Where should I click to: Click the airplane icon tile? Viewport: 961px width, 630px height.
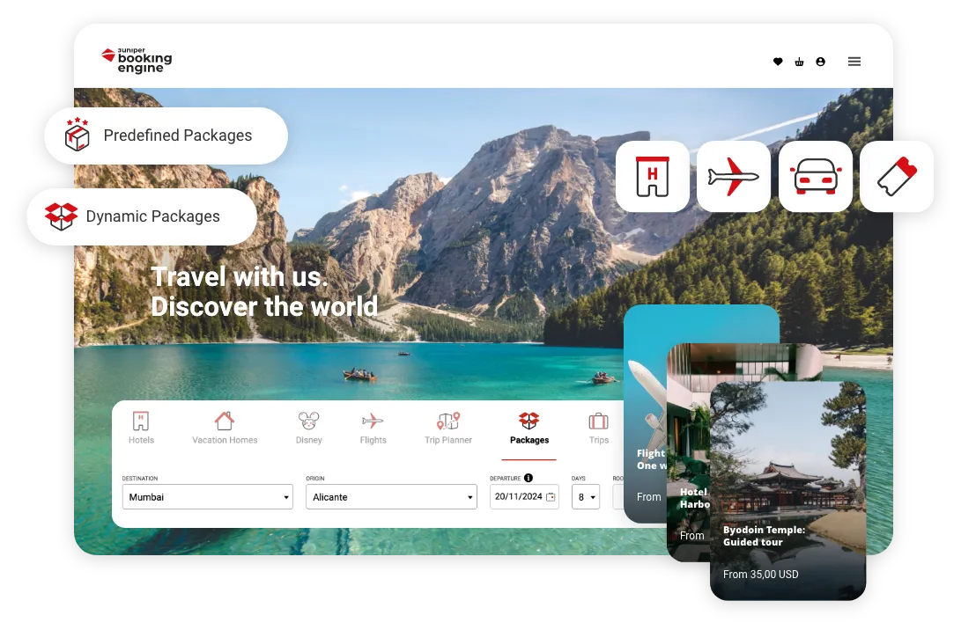734,176
